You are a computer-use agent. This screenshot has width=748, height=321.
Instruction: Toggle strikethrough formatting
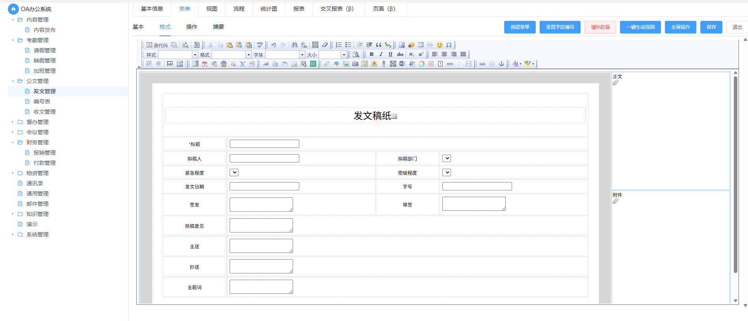pos(400,54)
